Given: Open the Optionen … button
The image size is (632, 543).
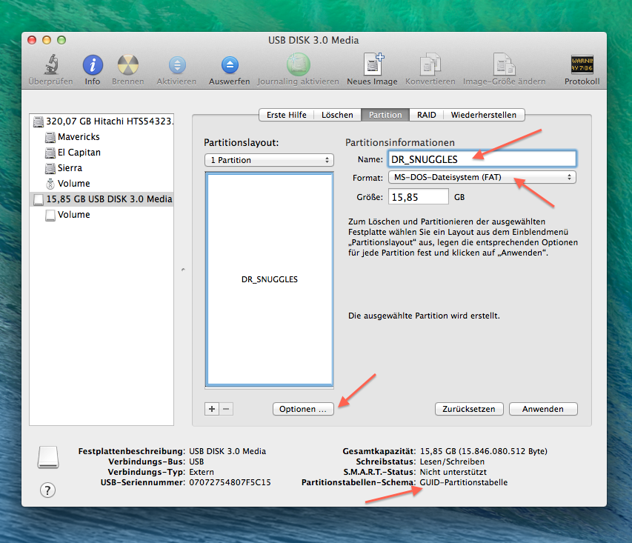Looking at the screenshot, I should pyautogui.click(x=303, y=409).
